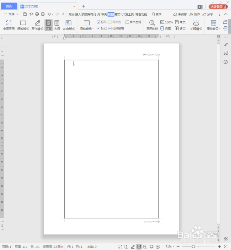The height and width of the screenshot is (250, 231).
Task: Toggle 标尺 ruler checkbox
Action: [x=98, y=22]
